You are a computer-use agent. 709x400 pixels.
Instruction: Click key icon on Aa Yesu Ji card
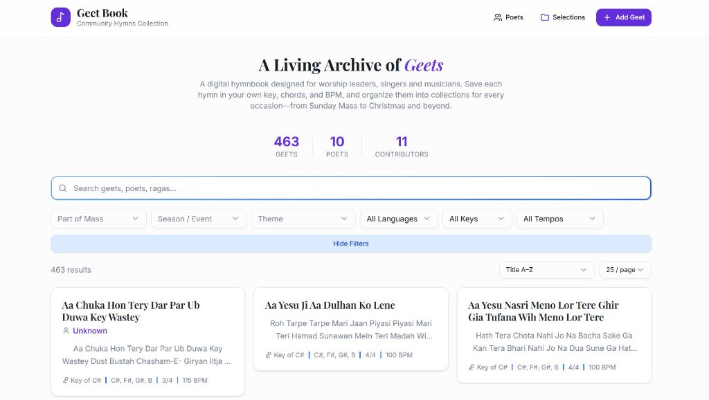coord(269,355)
